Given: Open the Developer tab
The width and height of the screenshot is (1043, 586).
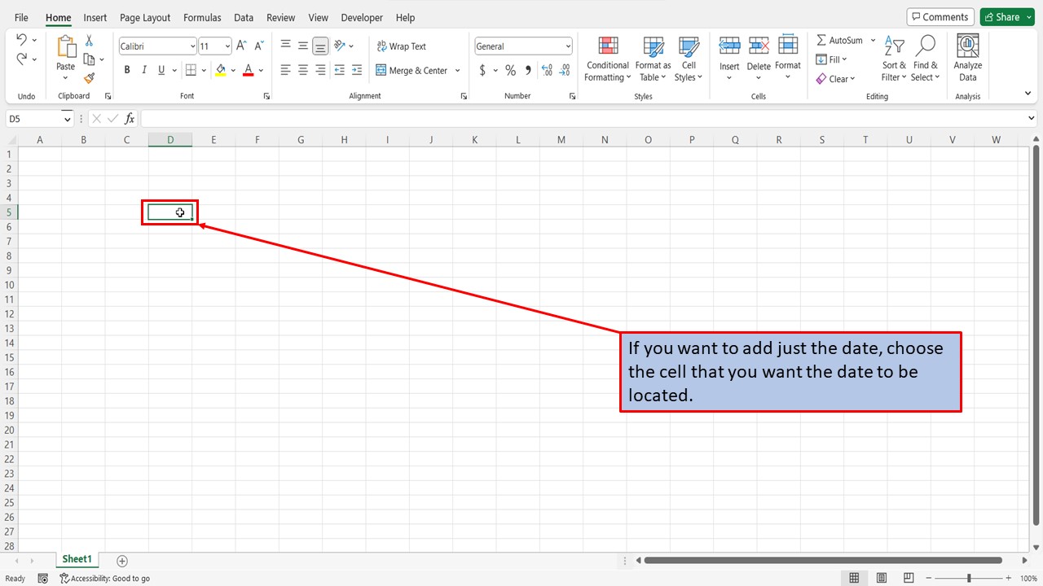Looking at the screenshot, I should 361,17.
